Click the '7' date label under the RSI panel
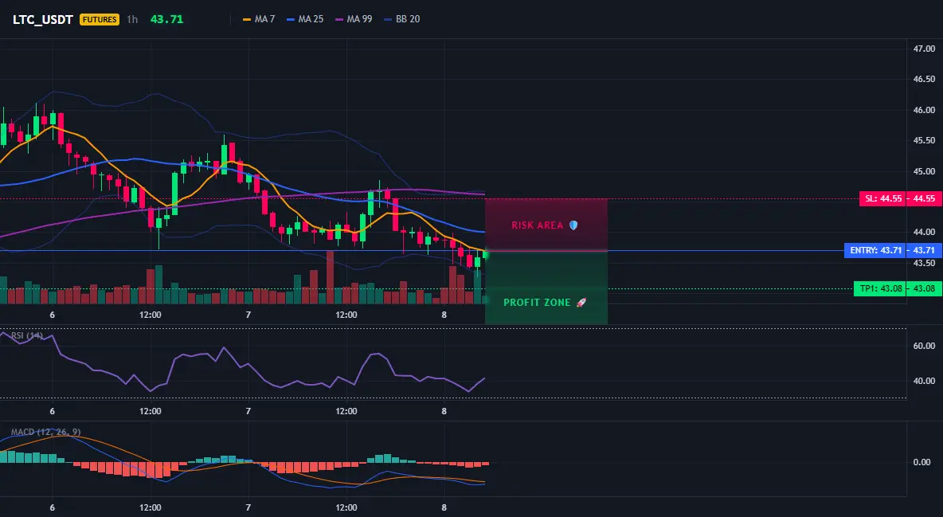 coord(248,411)
